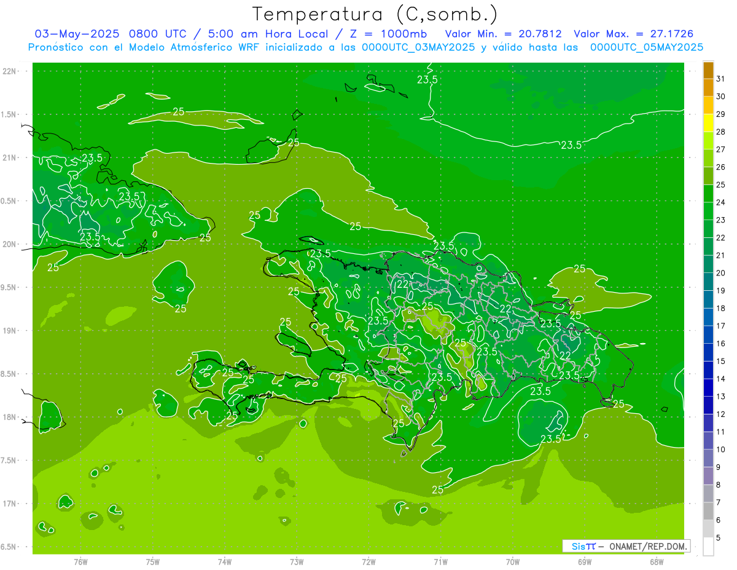Viewport: 737px width, 570px height.
Task: Click the '69W' longitude axis label
Action: tap(585, 562)
